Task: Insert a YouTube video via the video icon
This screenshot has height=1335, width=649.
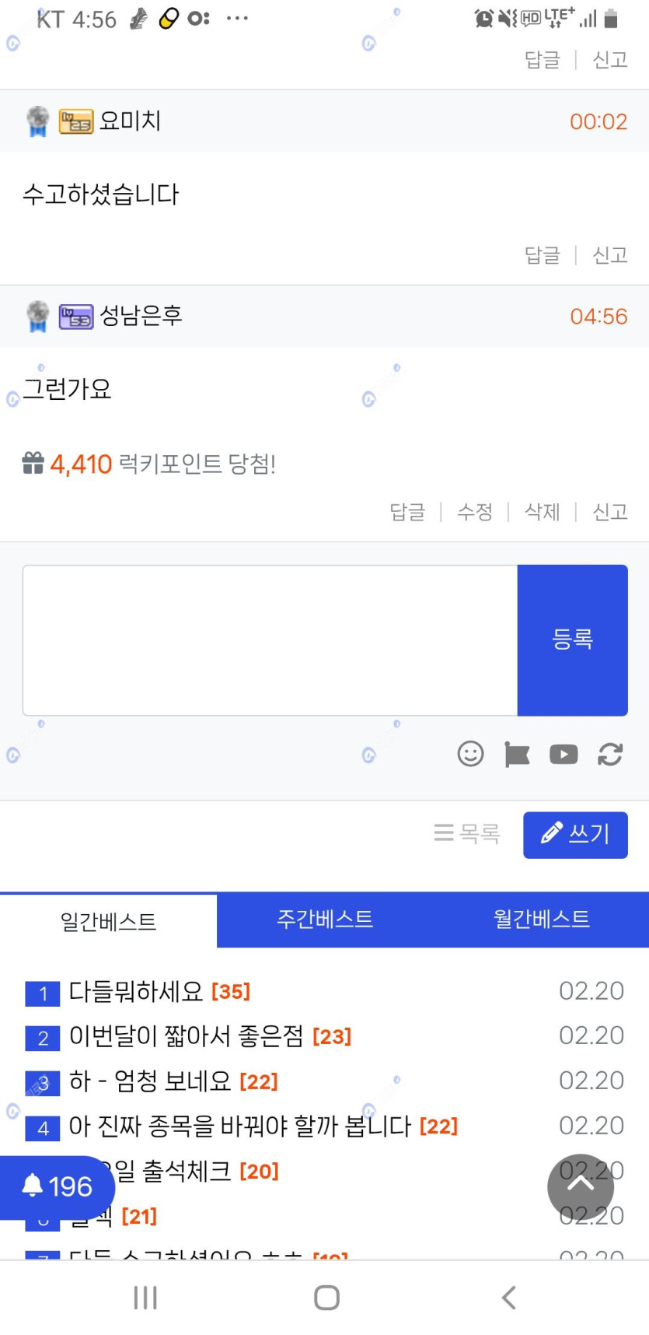Action: [x=564, y=754]
